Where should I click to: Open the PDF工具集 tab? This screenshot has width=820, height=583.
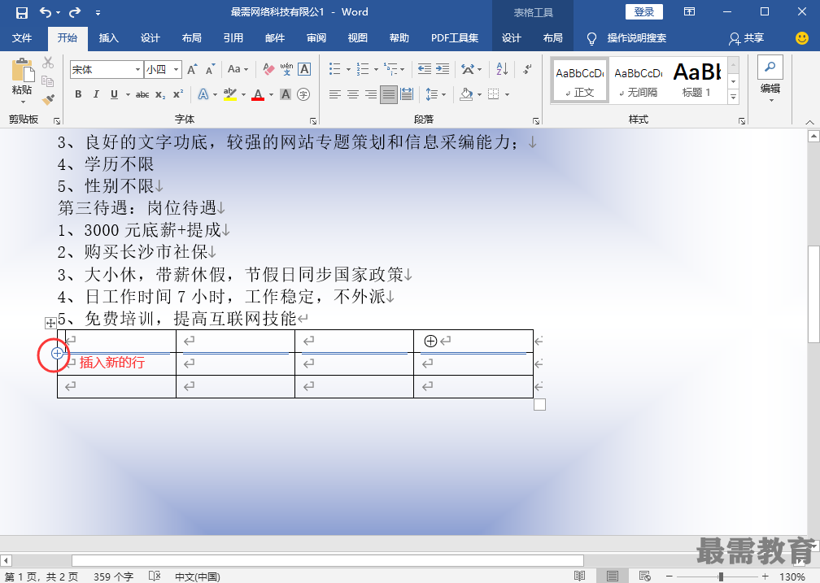pos(455,37)
